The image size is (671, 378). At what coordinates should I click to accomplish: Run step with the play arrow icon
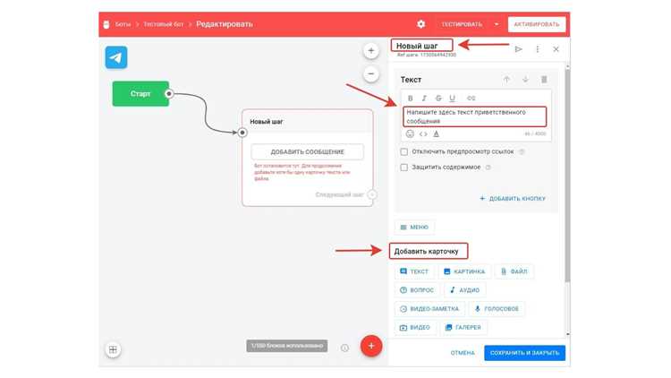[519, 49]
